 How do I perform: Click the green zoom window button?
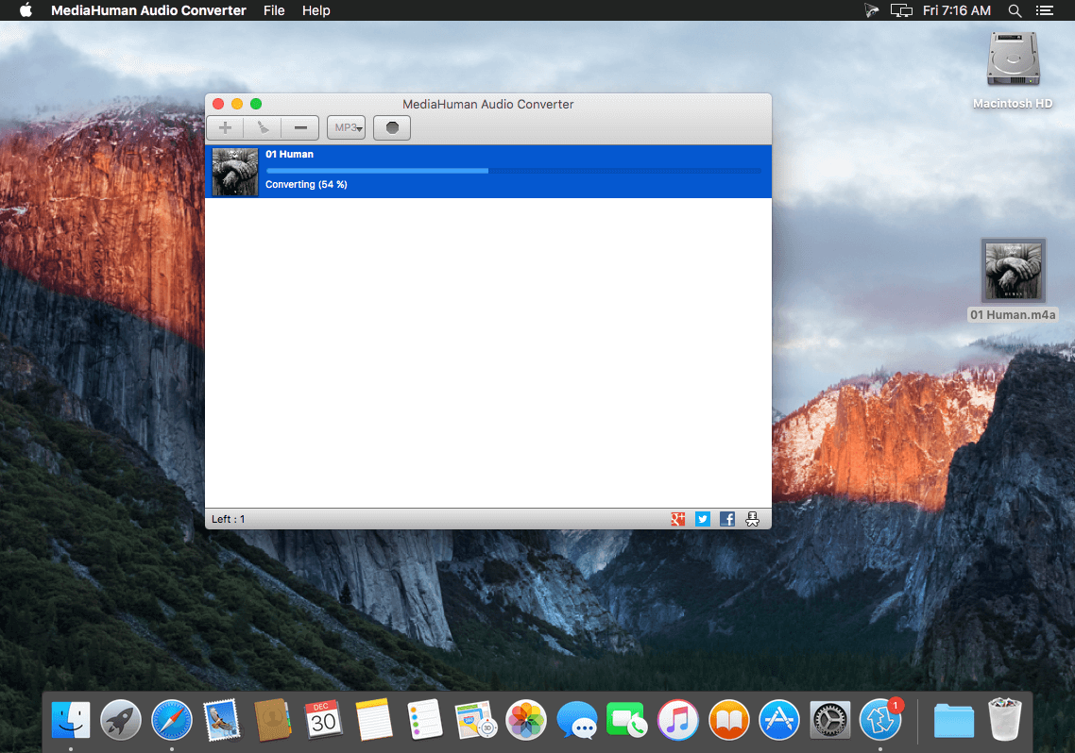(x=256, y=104)
